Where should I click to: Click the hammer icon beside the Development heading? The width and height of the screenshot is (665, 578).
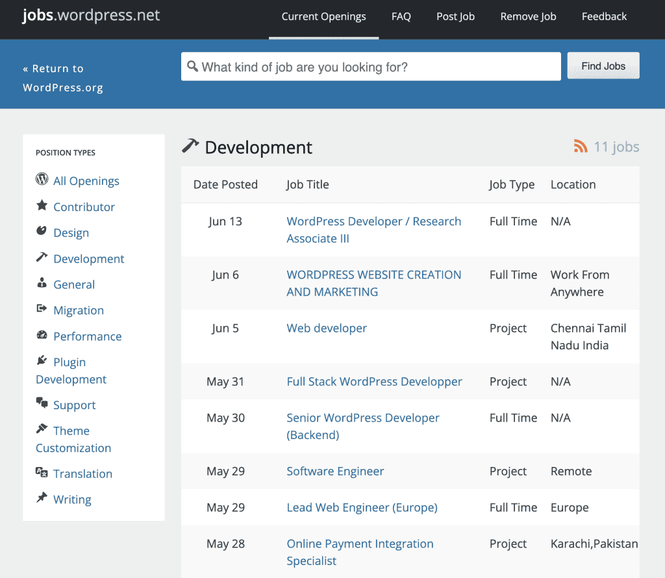point(190,145)
